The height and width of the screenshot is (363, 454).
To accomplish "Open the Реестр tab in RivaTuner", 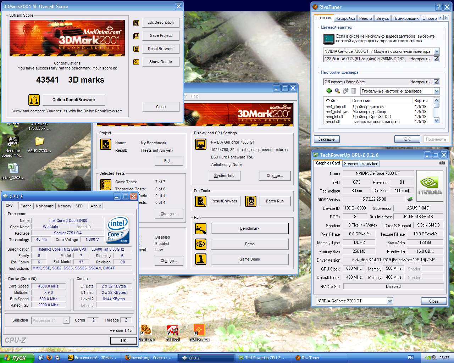I will (365, 18).
